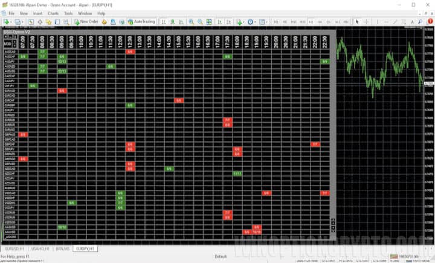Viewport: 435px width, 263px height.
Task: Open the Insert menu
Action: tap(37, 13)
